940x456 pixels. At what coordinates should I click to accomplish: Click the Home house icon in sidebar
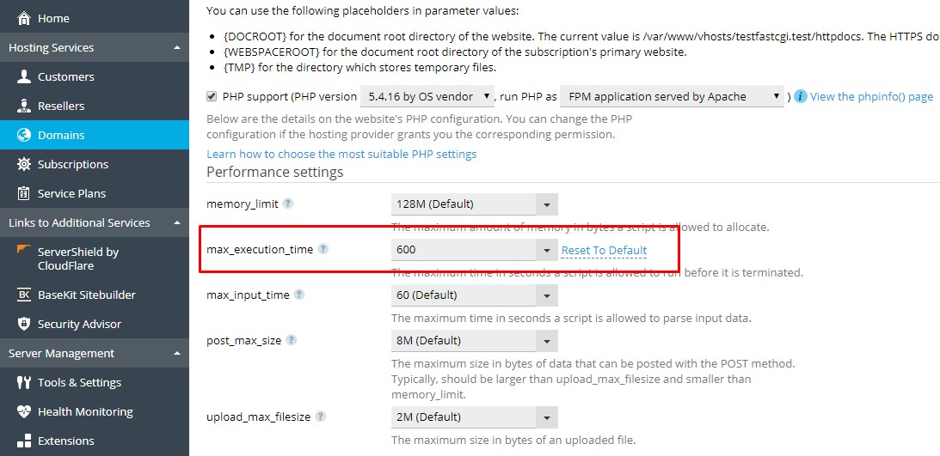click(23, 18)
